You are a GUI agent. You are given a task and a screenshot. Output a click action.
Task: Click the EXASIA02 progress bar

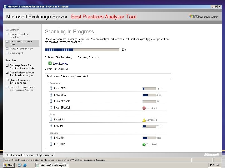click(149, 126)
